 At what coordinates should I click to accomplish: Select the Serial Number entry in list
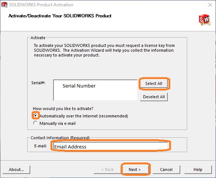(79, 86)
